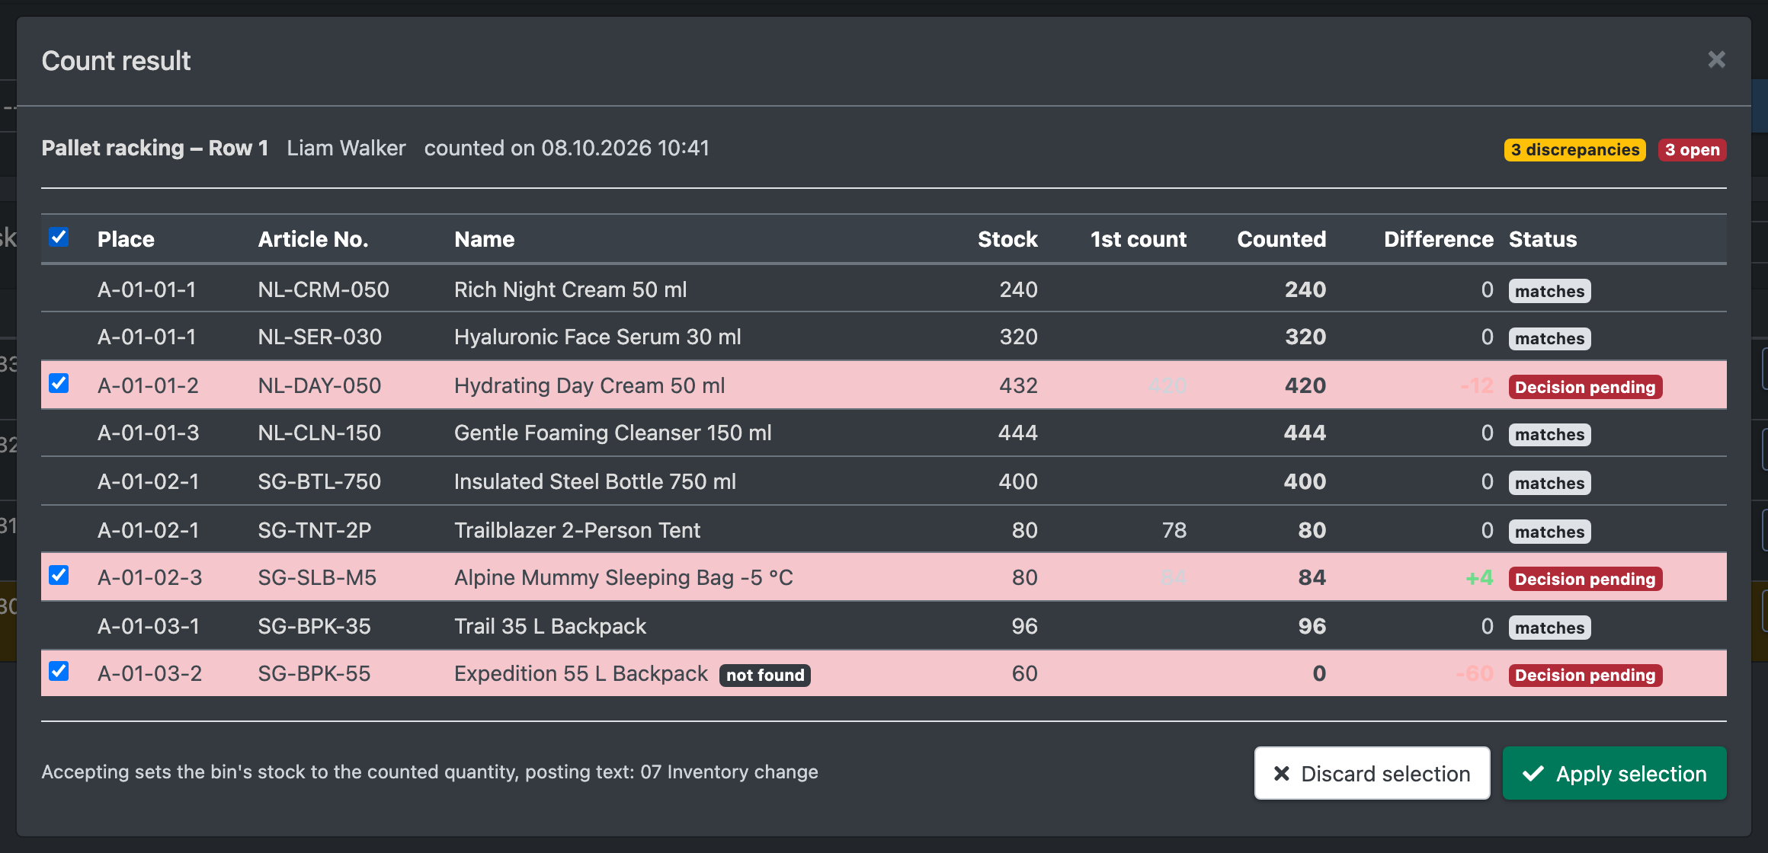Click the Stock column header
The width and height of the screenshot is (1768, 853).
click(x=1007, y=239)
